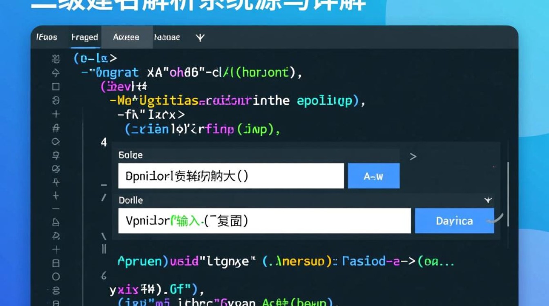This screenshot has height=306, width=549.
Task: Click the vertical scrollbar right of the panel
Action: click(508, 194)
